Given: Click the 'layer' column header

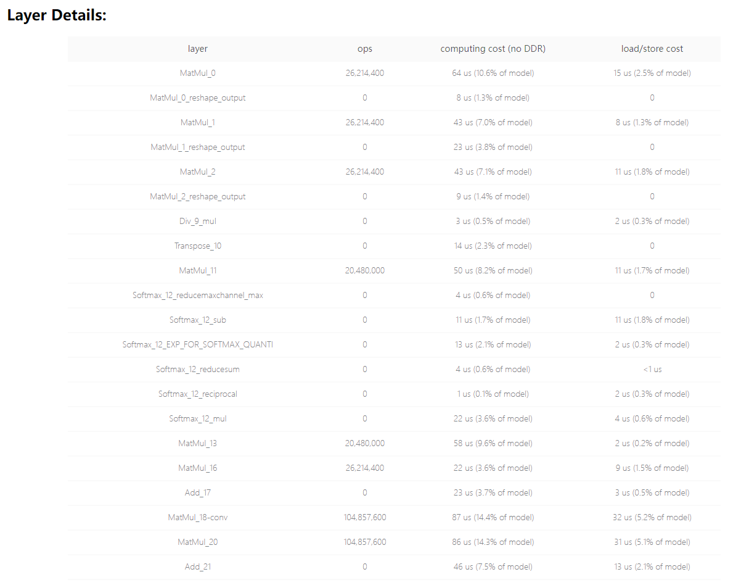Looking at the screenshot, I should (198, 49).
